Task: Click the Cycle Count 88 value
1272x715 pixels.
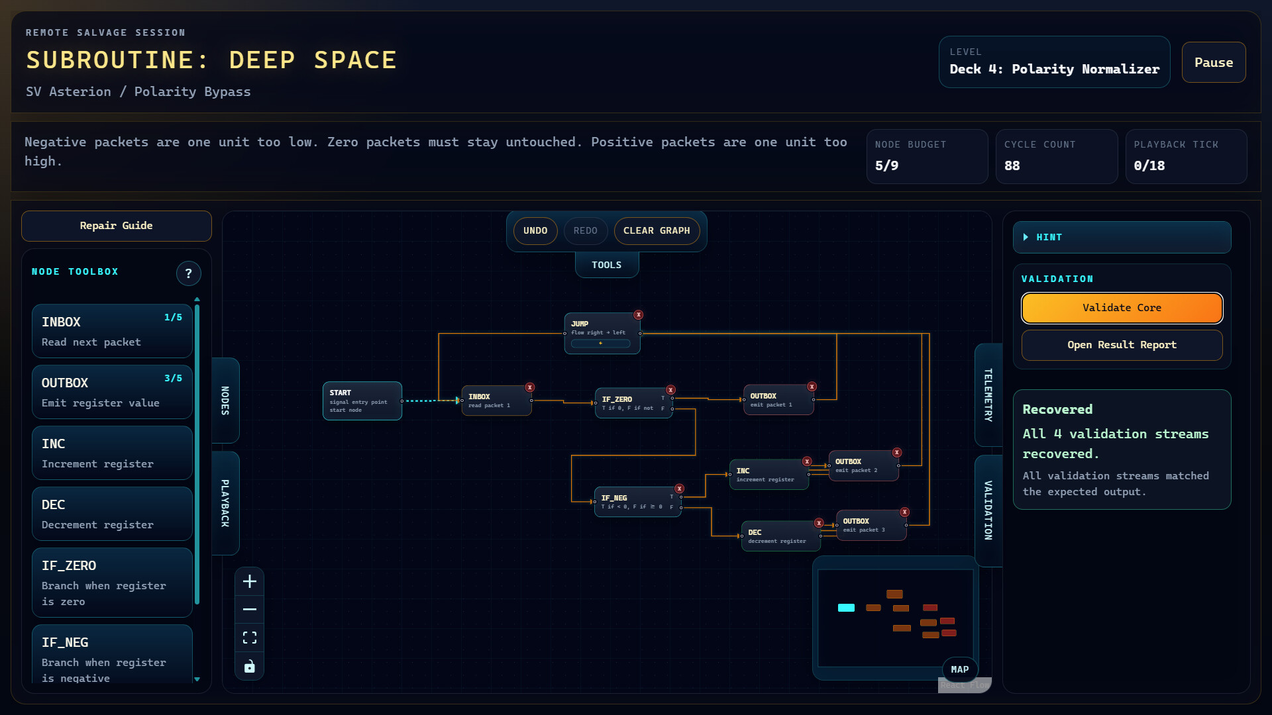Action: [x=1012, y=166]
